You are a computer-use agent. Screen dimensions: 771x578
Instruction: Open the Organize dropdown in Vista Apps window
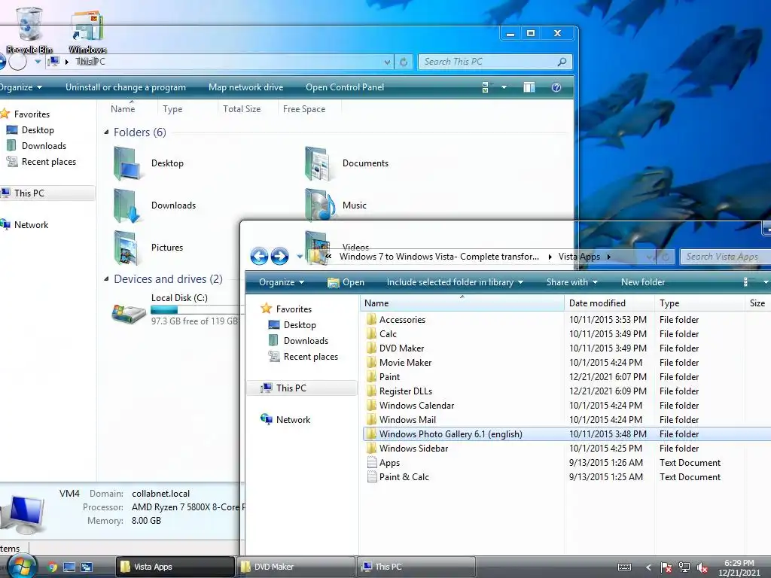point(282,282)
